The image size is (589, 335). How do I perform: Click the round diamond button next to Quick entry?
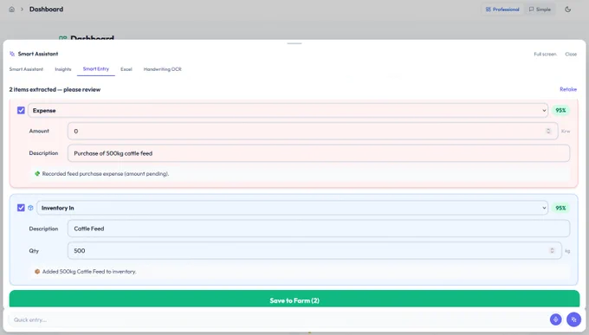click(x=555, y=319)
